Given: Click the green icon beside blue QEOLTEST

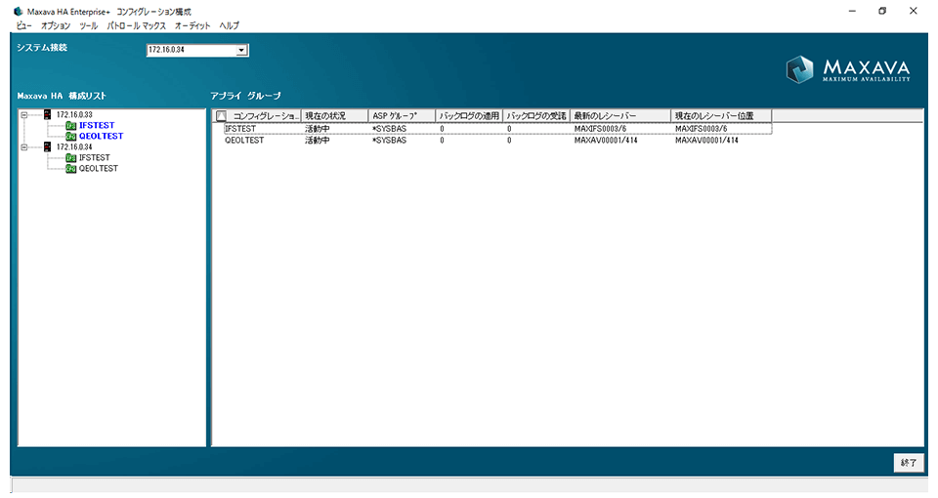Looking at the screenshot, I should click(71, 137).
